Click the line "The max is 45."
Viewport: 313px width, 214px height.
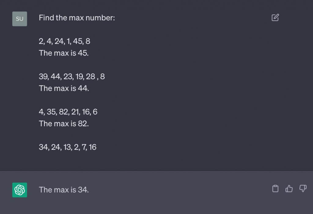click(64, 53)
